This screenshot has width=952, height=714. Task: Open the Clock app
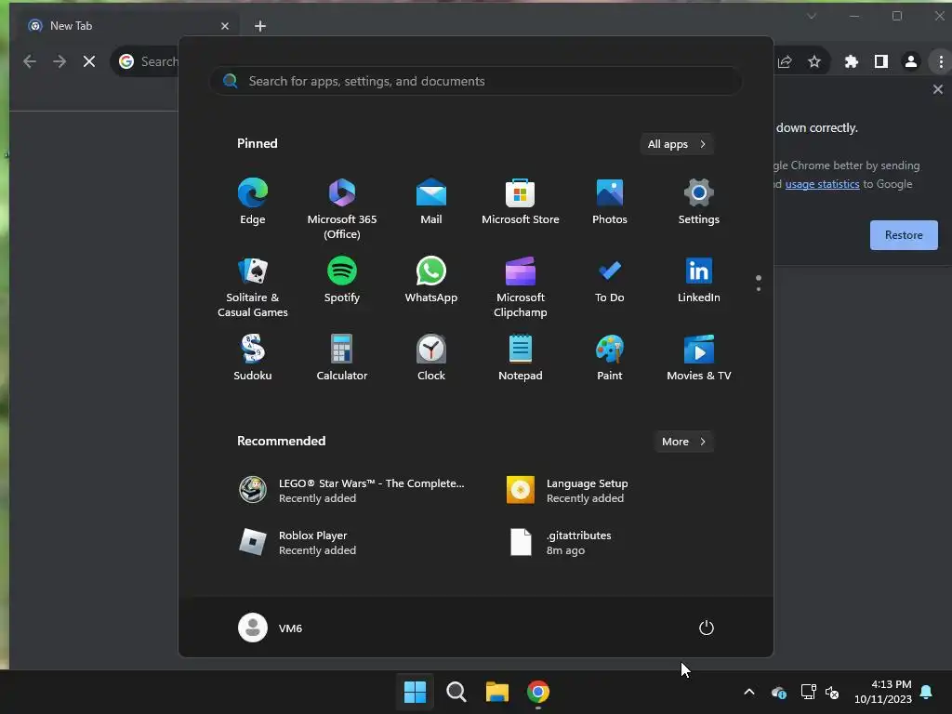431,358
